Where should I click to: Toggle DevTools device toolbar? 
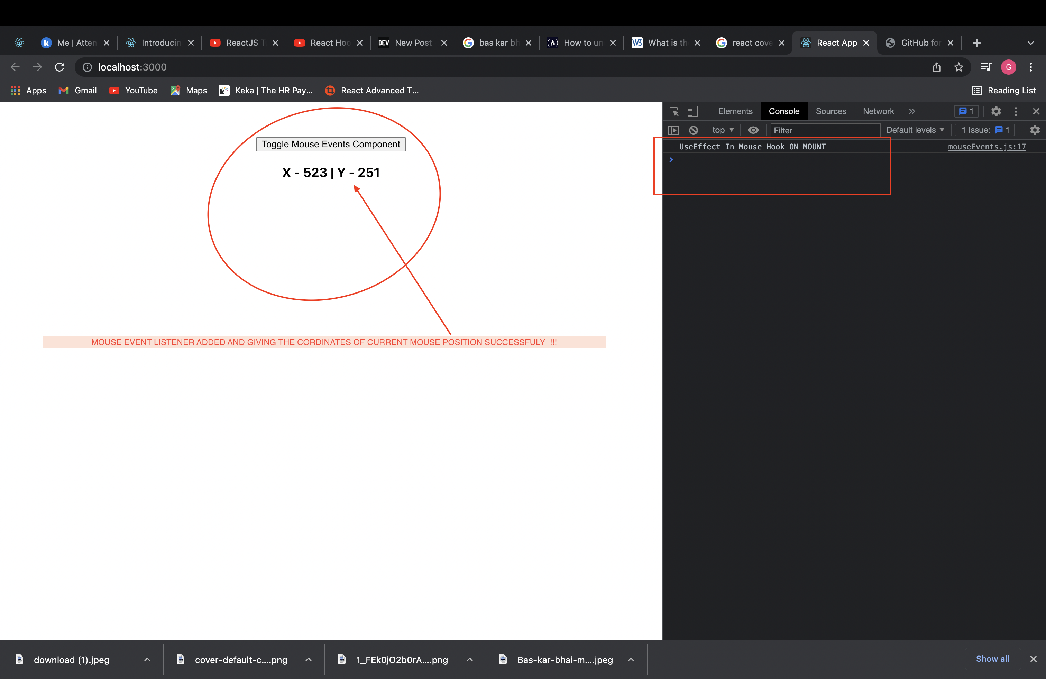(692, 112)
